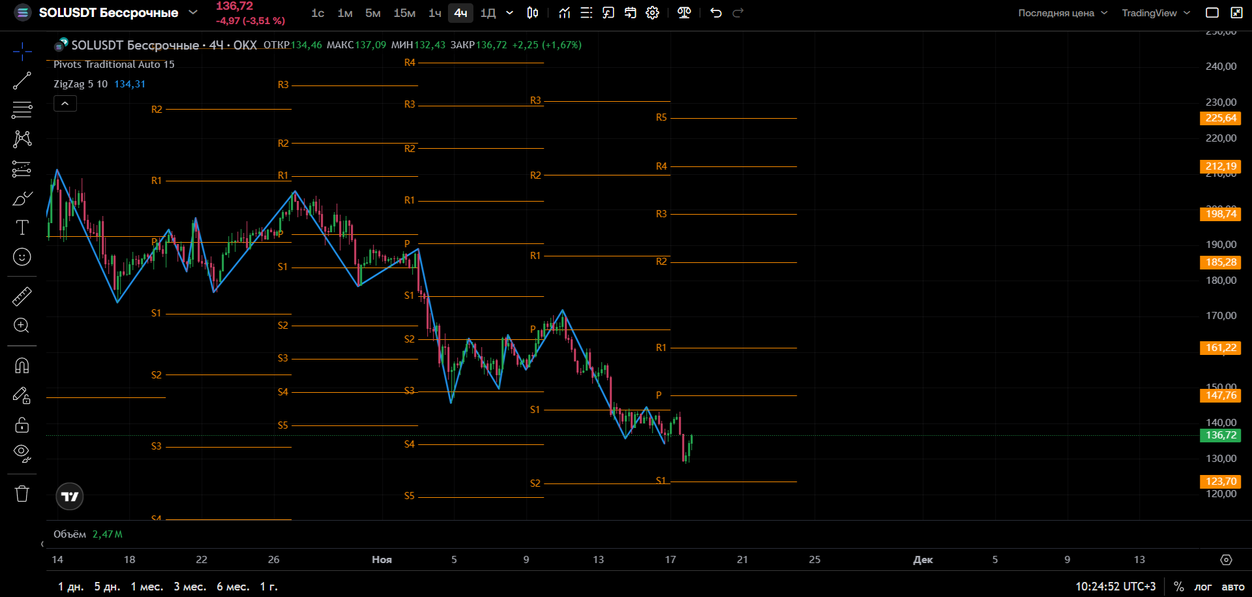
Task: Select the Объём volume indicator label
Action: coord(70,534)
